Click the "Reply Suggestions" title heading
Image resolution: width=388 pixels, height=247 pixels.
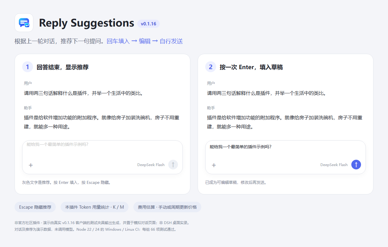pyautogui.click(x=86, y=23)
